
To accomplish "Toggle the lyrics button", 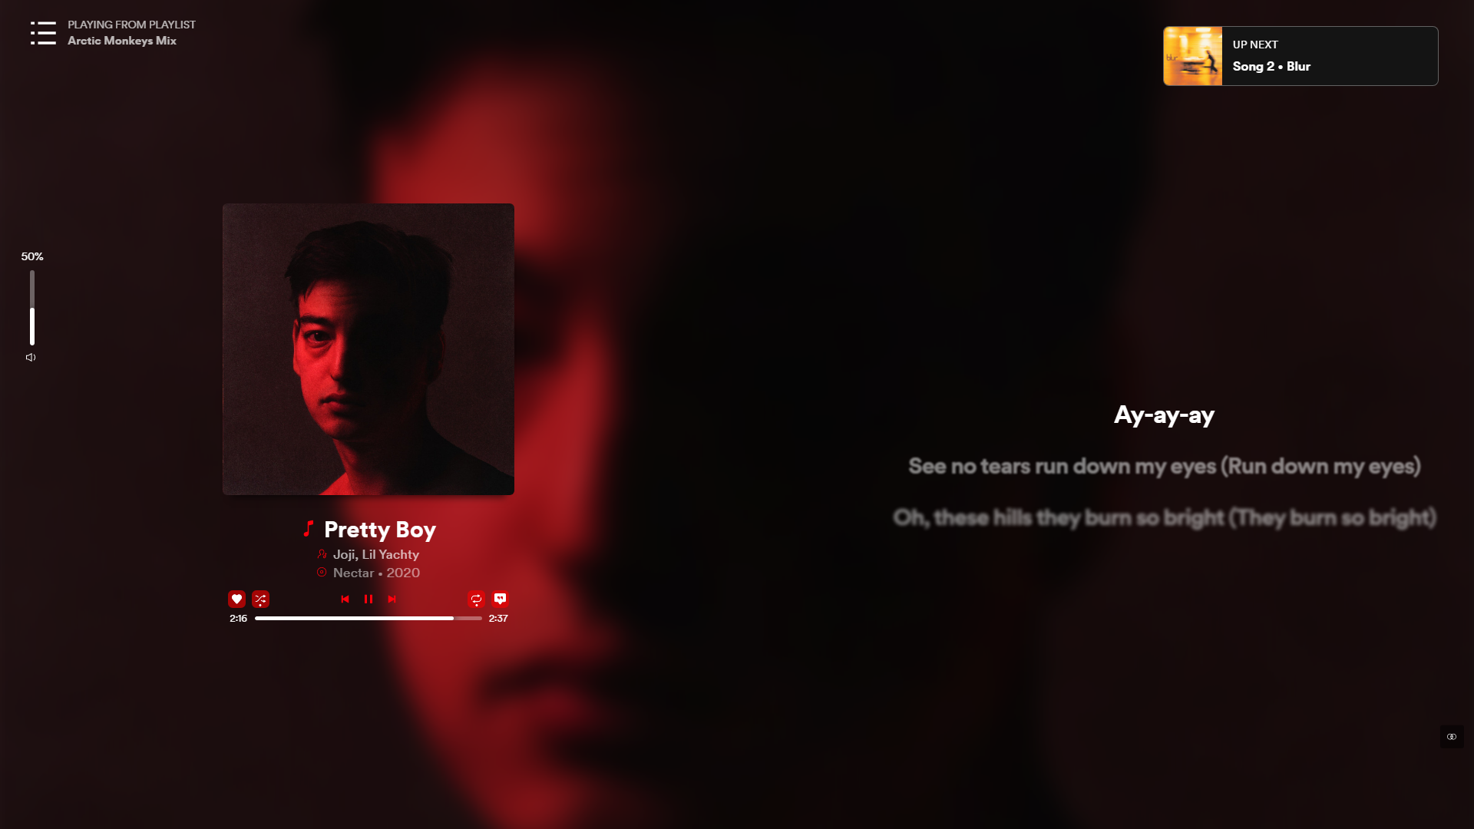I will point(500,599).
